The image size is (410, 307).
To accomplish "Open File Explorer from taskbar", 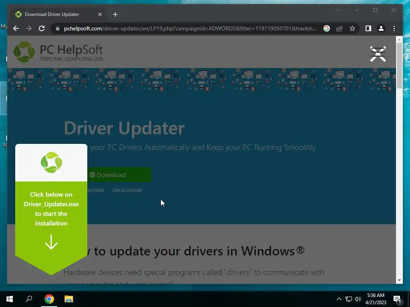I will pos(69,299).
